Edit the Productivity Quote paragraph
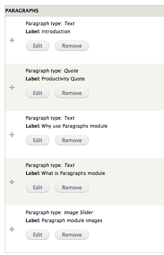The image size is (164, 255). 38,93
